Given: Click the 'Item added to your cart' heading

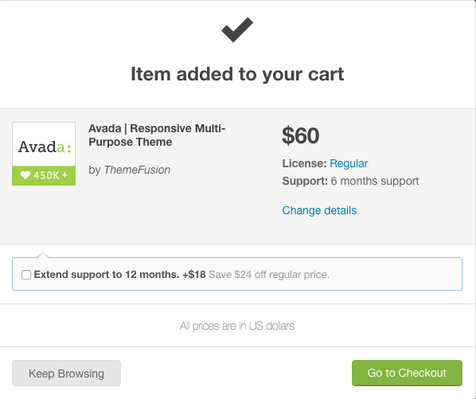Looking at the screenshot, I should (237, 74).
